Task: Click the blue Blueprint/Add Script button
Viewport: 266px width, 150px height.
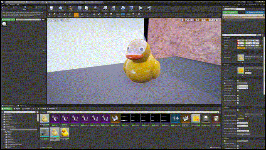Action: (254, 12)
